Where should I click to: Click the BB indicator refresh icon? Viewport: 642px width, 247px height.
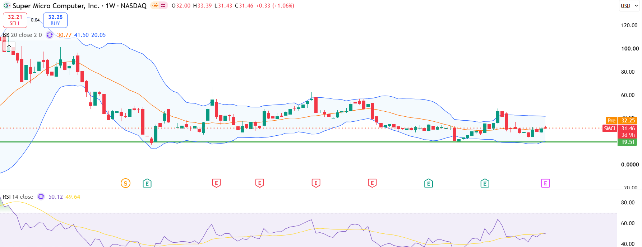50,35
